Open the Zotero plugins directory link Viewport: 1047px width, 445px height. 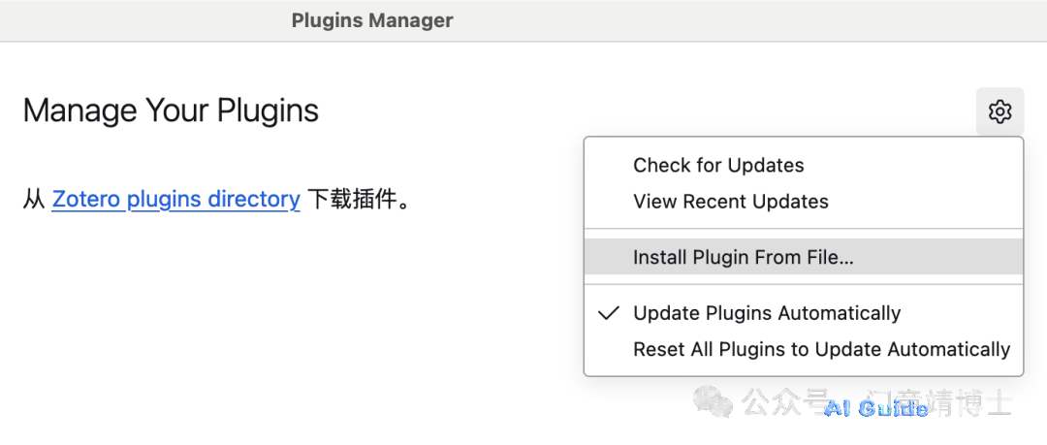click(x=176, y=199)
